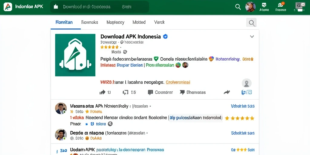Click the Indonfoe APK logo icon
This screenshot has width=310, height=155.
(x=8, y=7)
